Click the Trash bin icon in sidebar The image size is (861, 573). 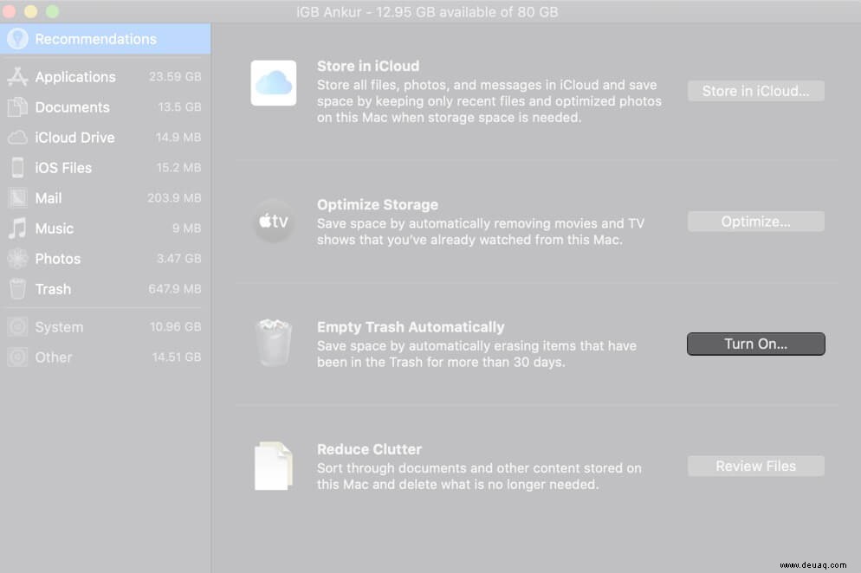tap(17, 289)
